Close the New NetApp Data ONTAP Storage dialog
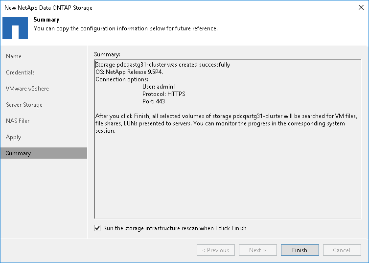Screen dimensions: 369x263 coord(361,7)
